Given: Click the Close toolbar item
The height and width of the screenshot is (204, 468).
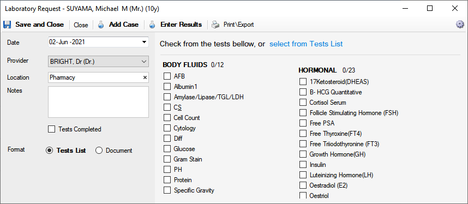Looking at the screenshot, I should [x=81, y=25].
